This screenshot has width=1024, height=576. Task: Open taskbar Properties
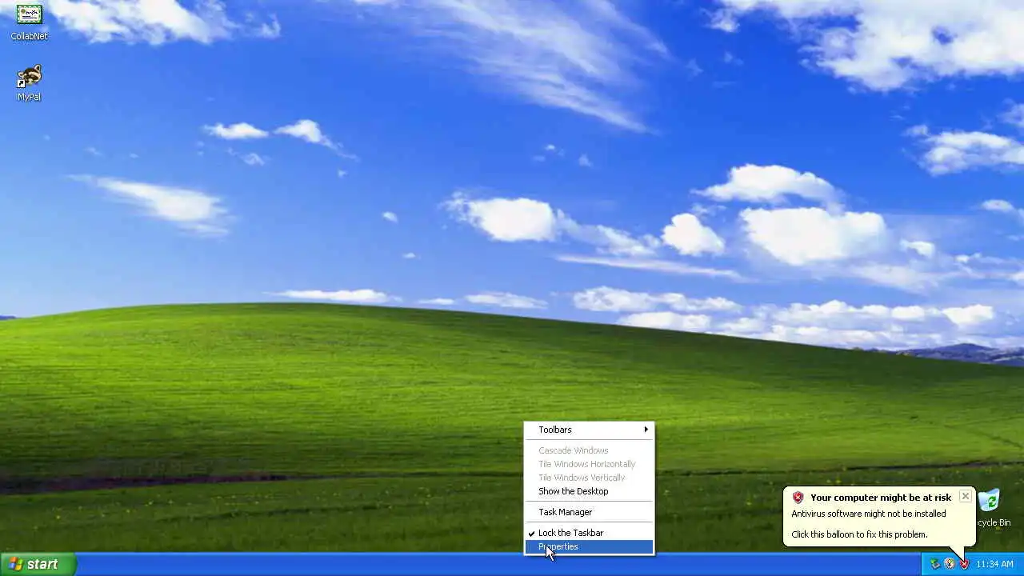click(x=589, y=546)
